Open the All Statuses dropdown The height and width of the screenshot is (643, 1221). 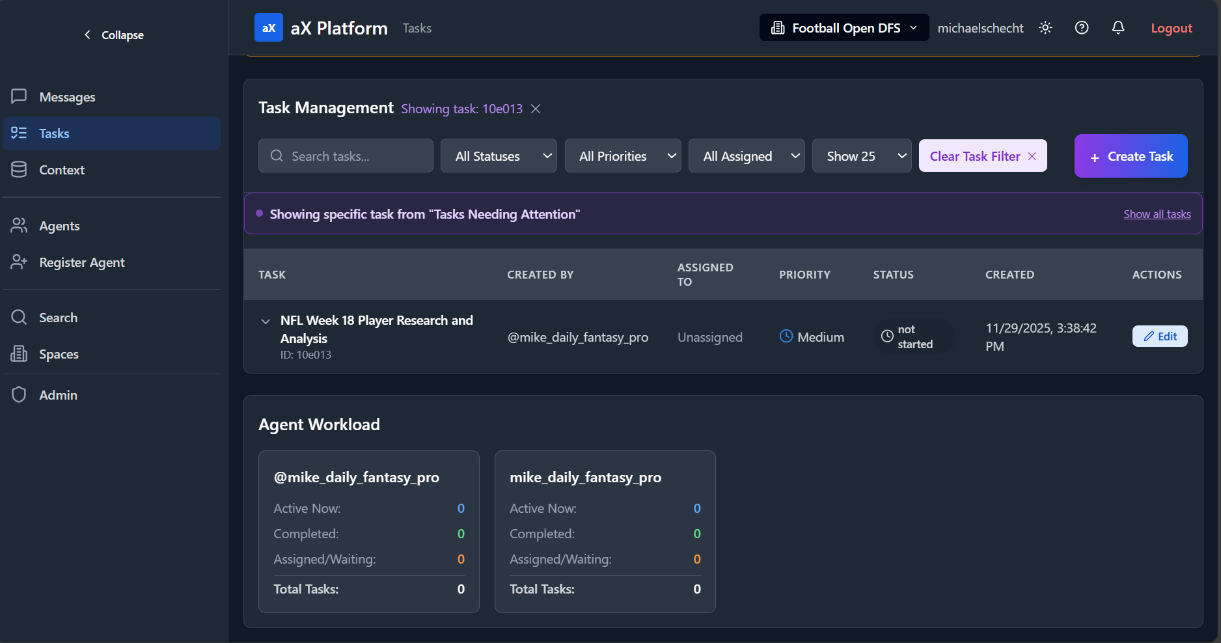499,156
